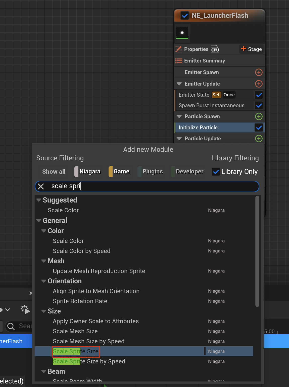Collapse the Beam subcategory
Viewport: 289px width, 387px height.
[44, 371]
